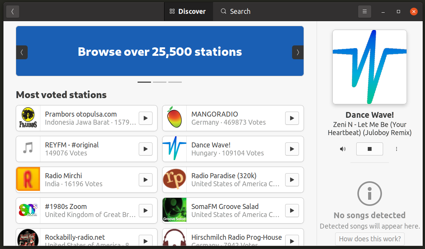Click the Prambors station logo

28,118
